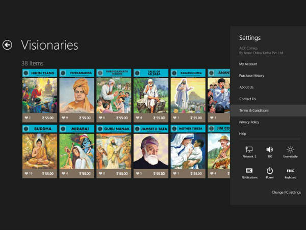Open the Jim Corbett comic cover
This screenshot has width=306, height=230.
click(x=219, y=151)
